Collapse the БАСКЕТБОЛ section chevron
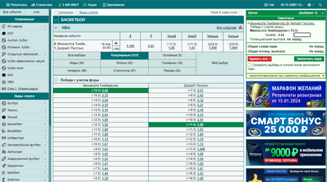Image resolution: width=327 pixels, height=182 pixels. tap(56, 20)
